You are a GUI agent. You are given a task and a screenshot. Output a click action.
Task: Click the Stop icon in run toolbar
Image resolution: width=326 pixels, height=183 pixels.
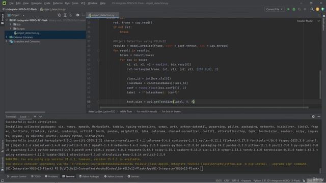point(305,9)
